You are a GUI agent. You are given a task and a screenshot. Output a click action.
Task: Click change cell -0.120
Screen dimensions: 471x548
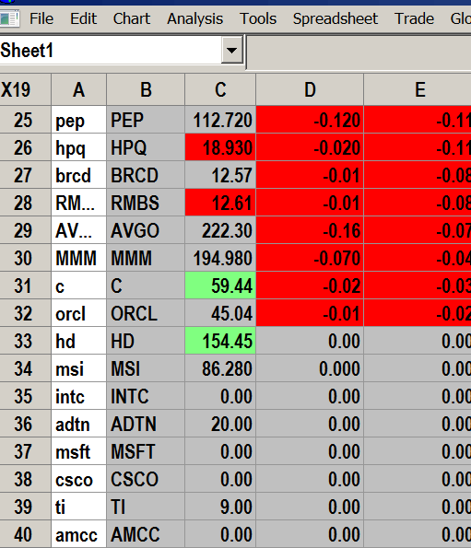pos(310,120)
